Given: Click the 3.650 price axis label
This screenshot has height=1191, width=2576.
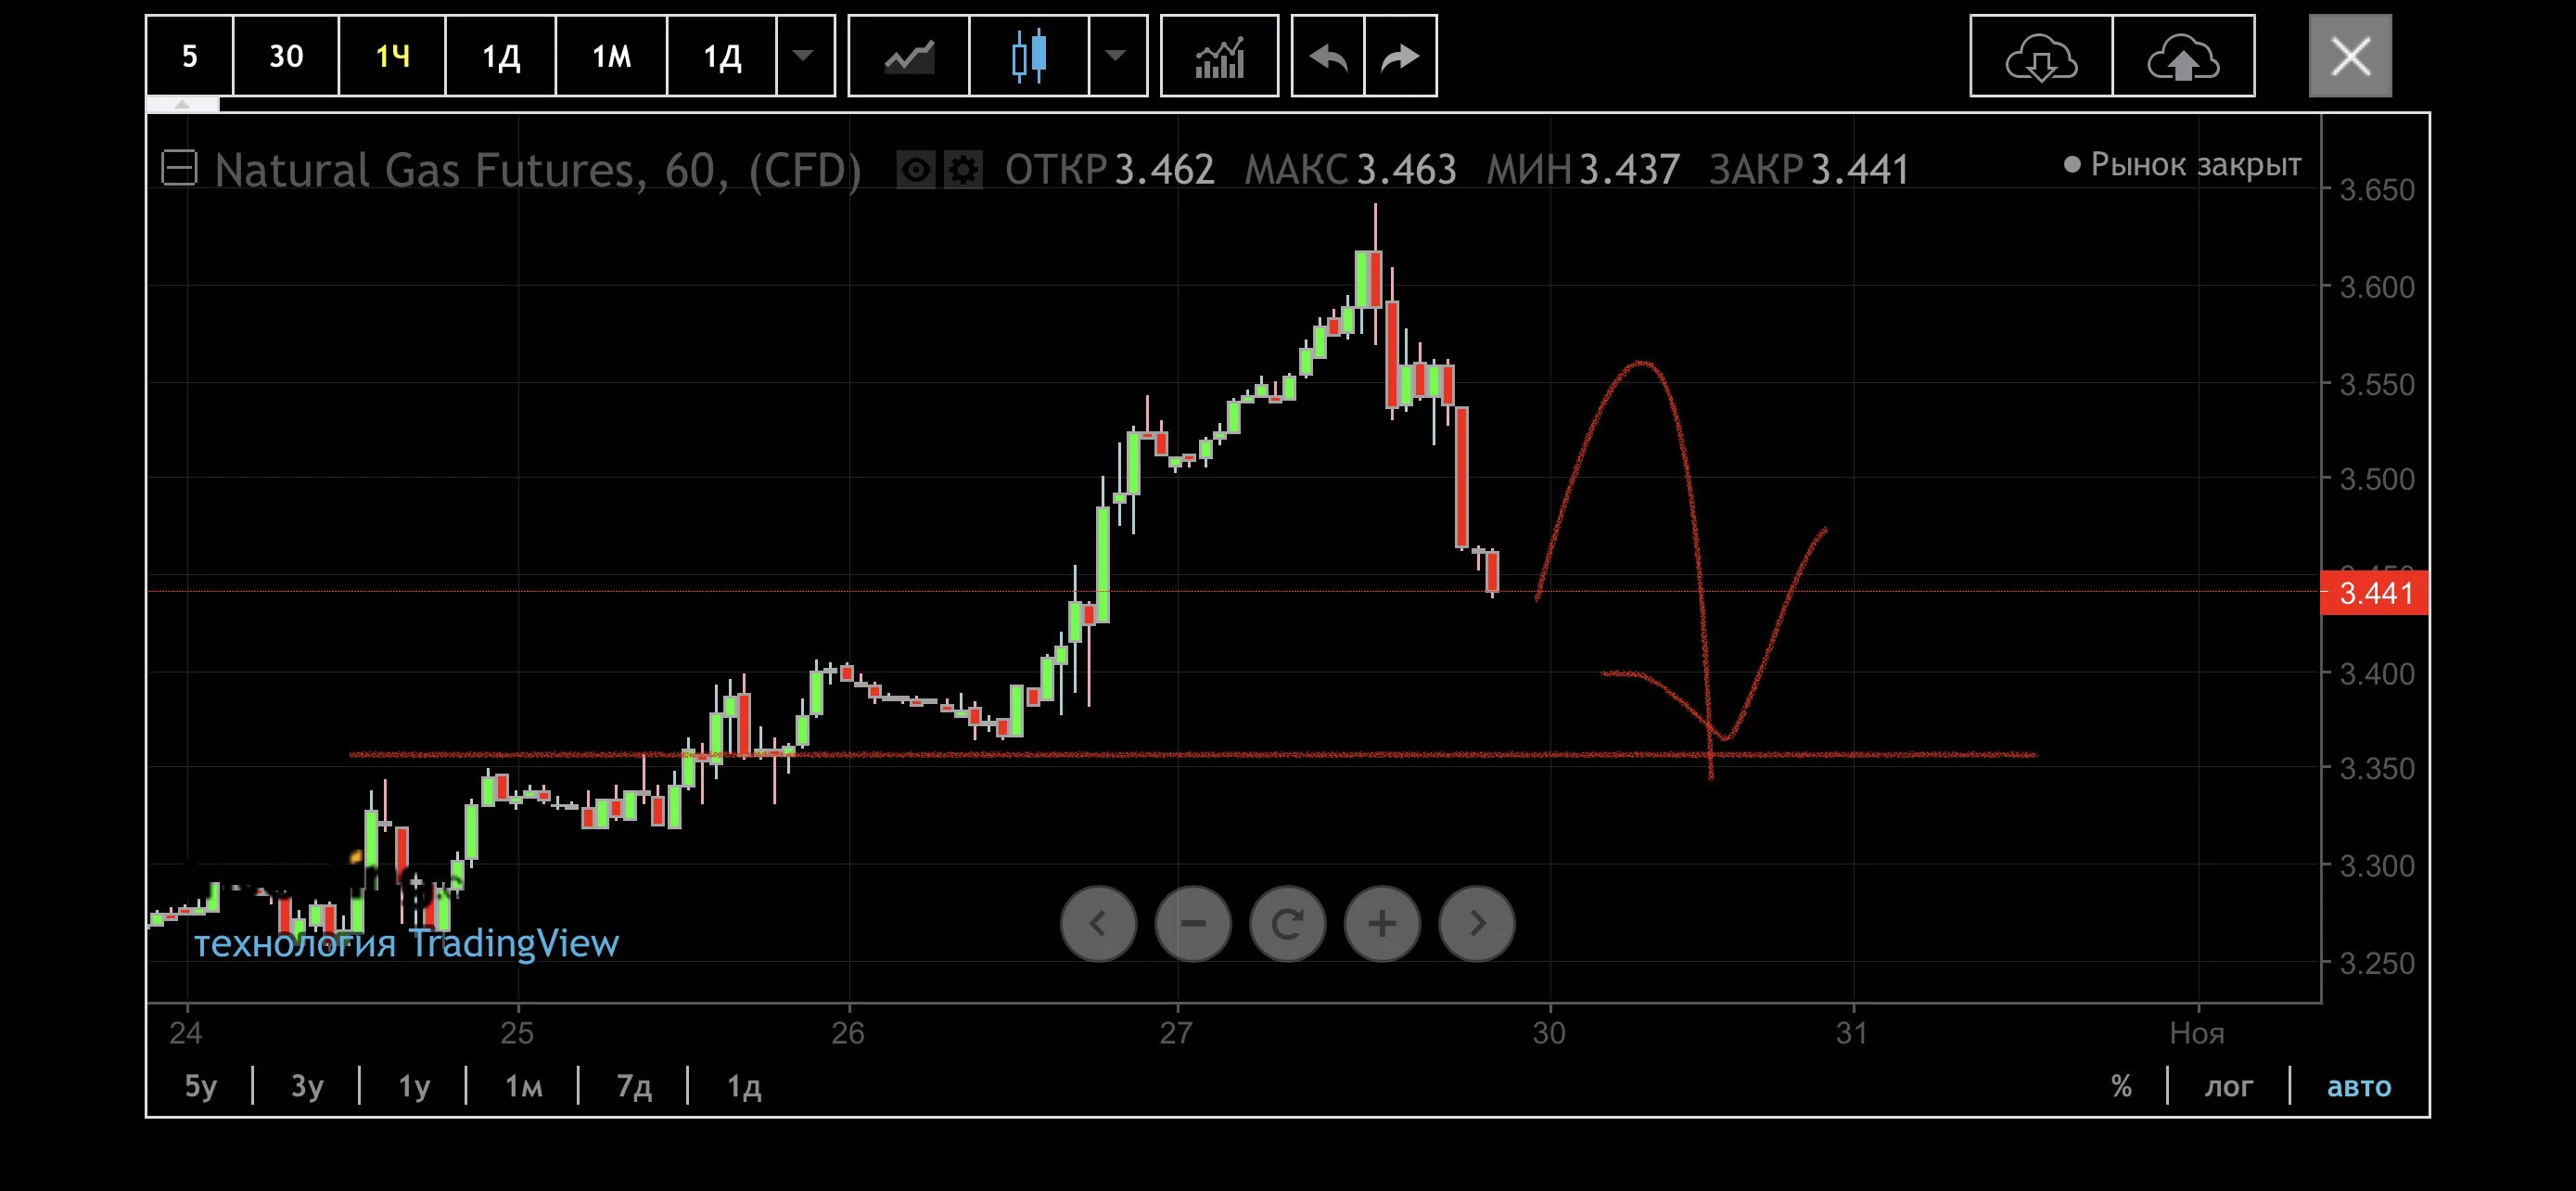Looking at the screenshot, I should pyautogui.click(x=2376, y=189).
